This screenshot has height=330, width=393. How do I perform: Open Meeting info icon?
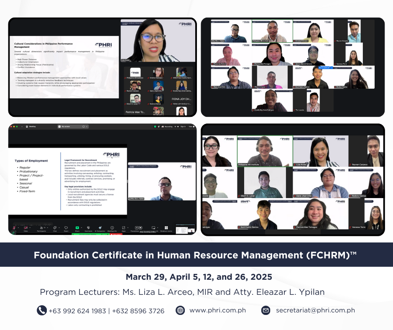(112, 228)
